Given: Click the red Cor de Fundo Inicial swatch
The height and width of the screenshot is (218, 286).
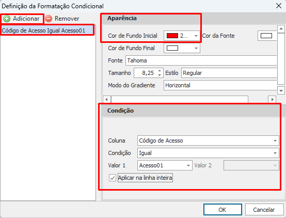Looking at the screenshot, I should pos(172,36).
